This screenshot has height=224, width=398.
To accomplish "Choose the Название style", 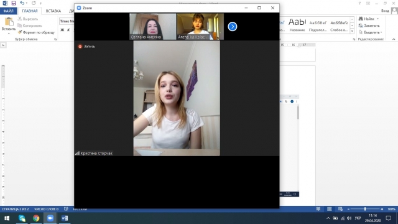I will point(297,25).
